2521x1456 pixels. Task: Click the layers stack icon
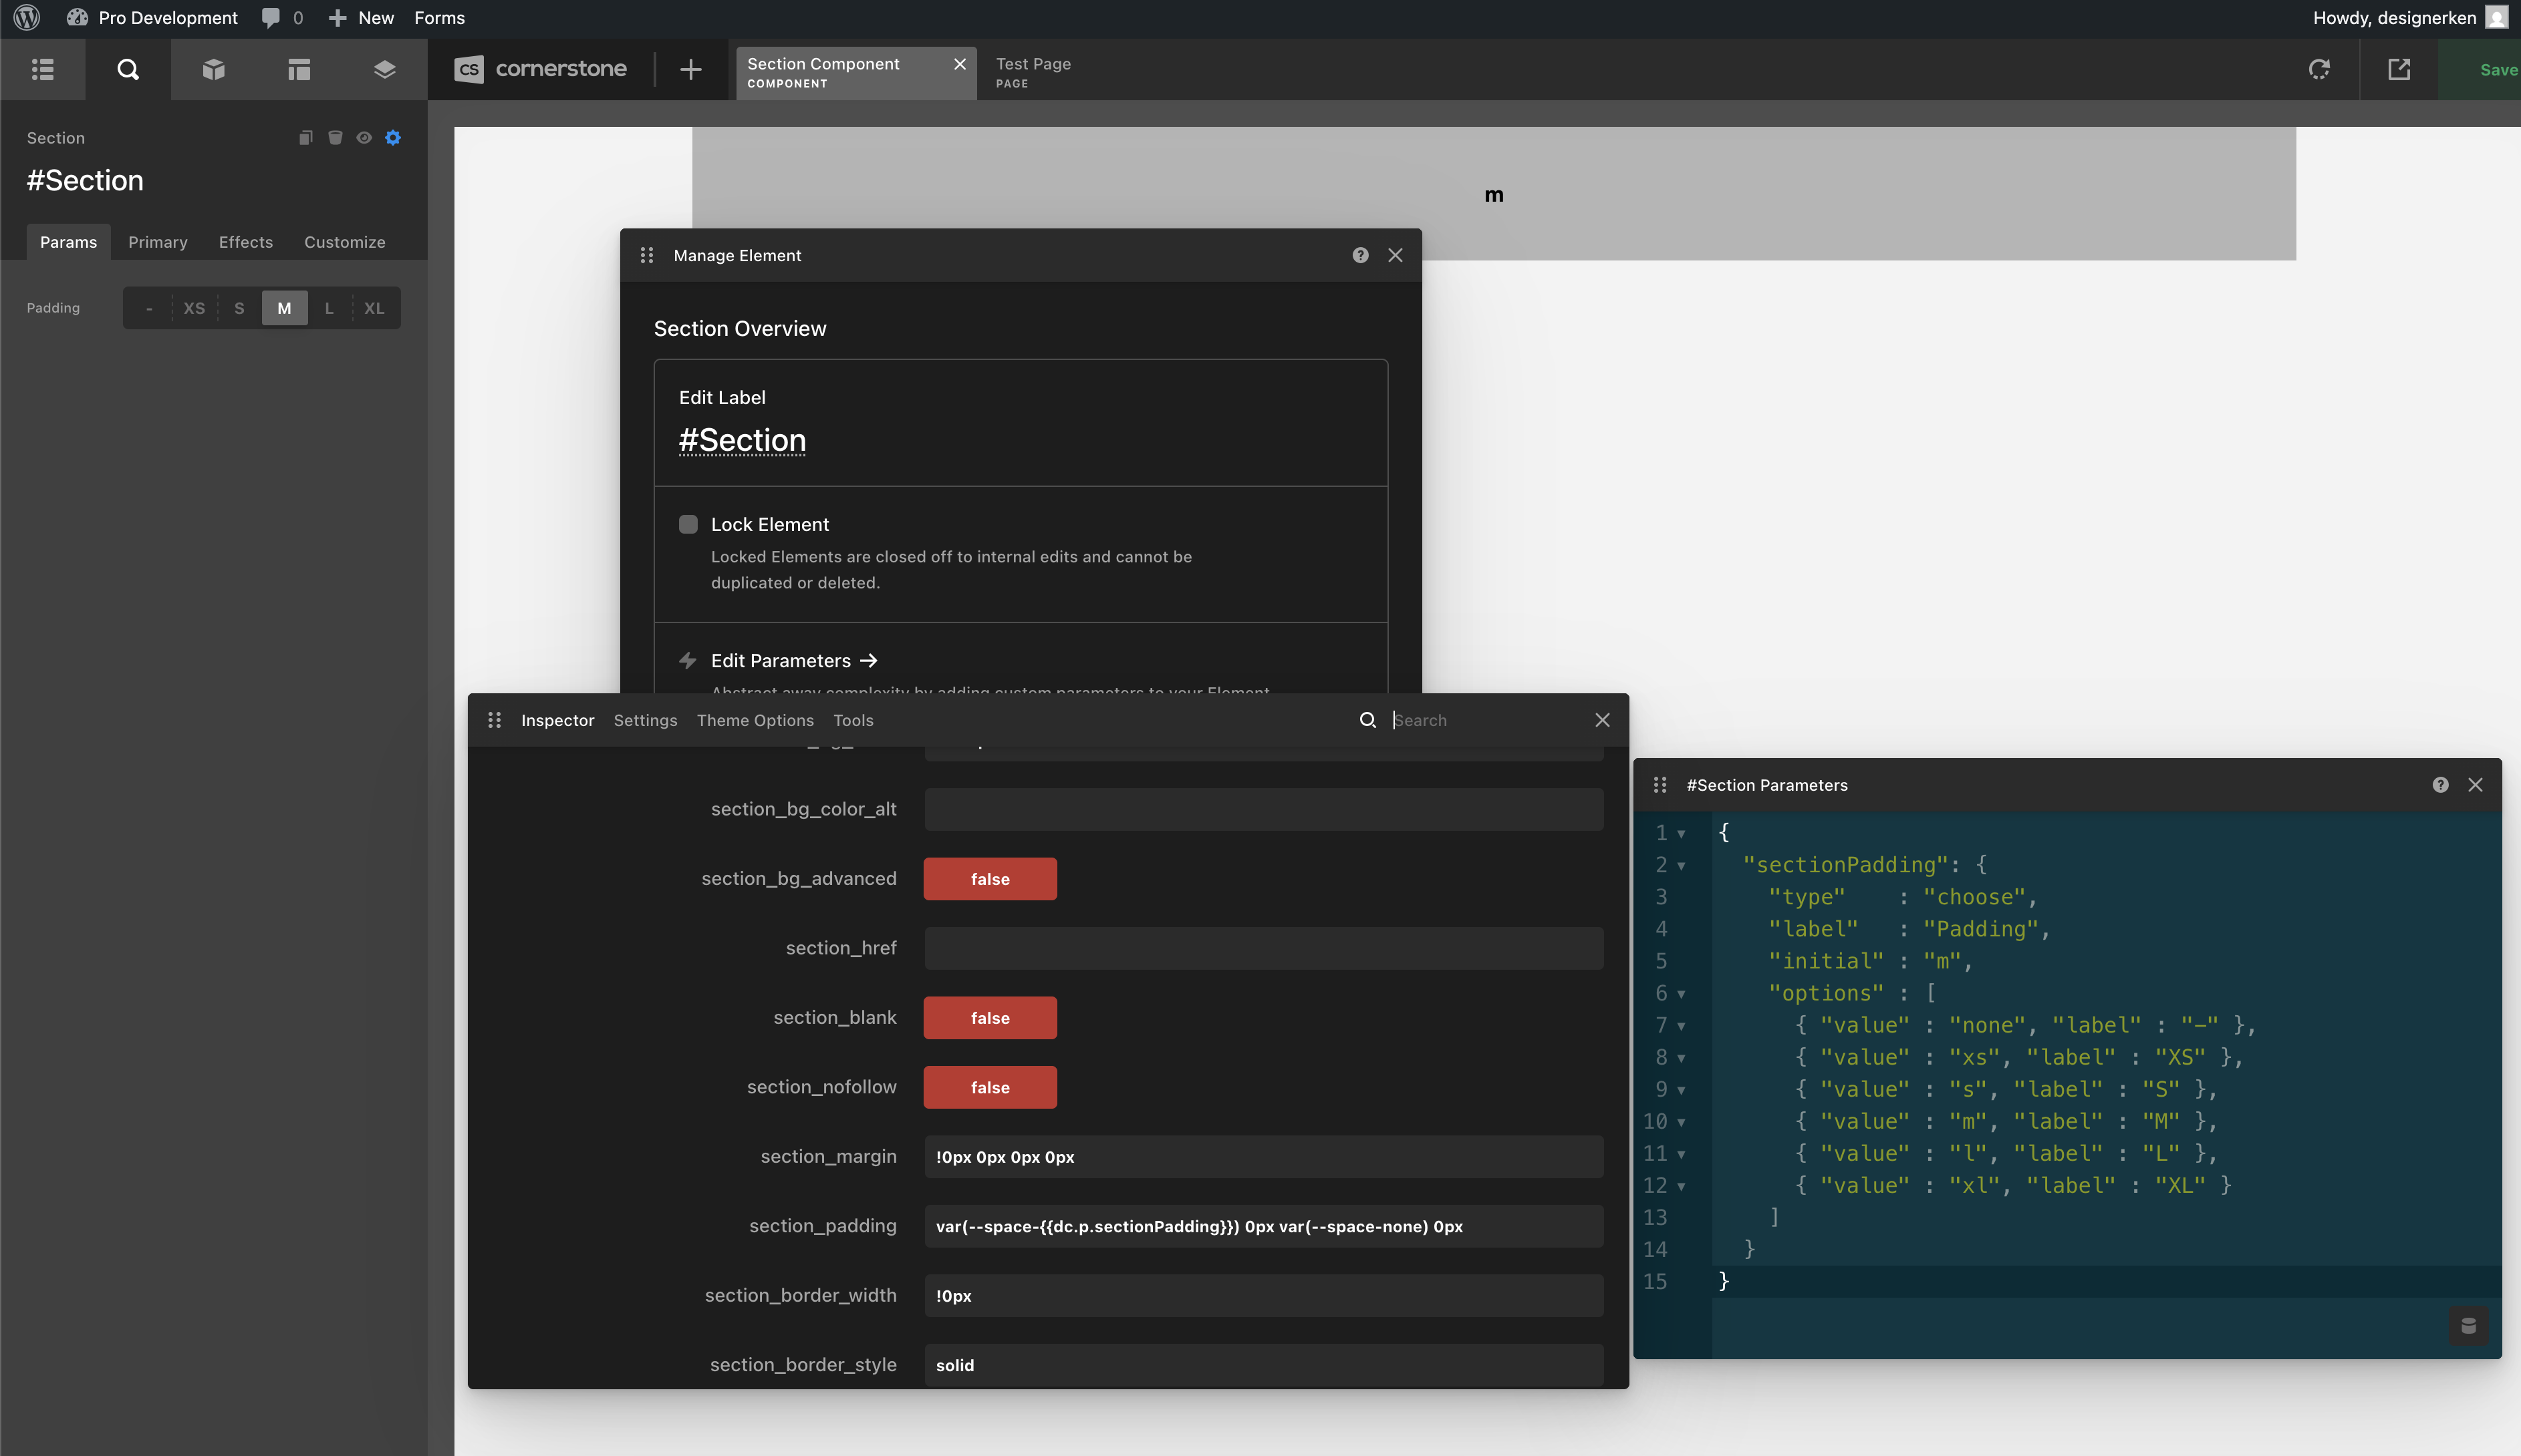pyautogui.click(x=384, y=69)
